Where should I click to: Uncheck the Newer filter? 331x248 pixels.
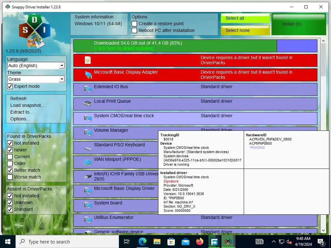[x=10, y=150]
